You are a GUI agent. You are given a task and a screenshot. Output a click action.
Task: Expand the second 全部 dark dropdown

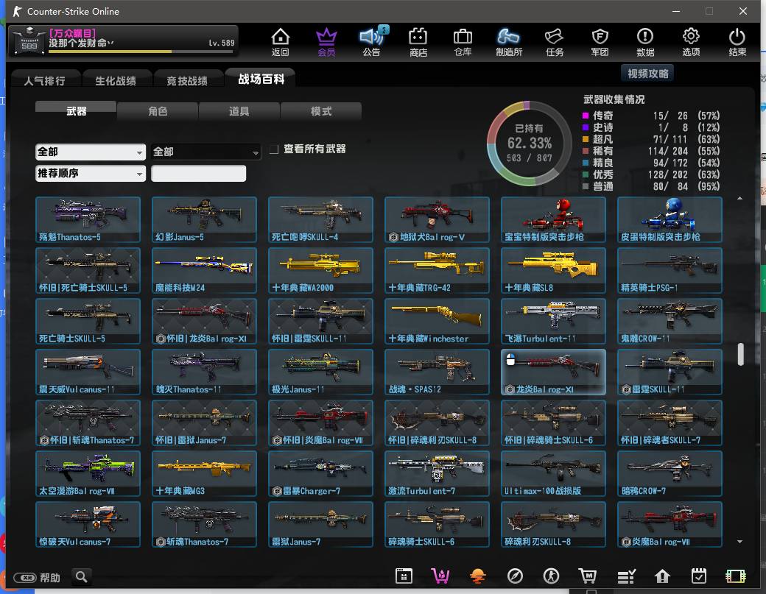pos(205,152)
